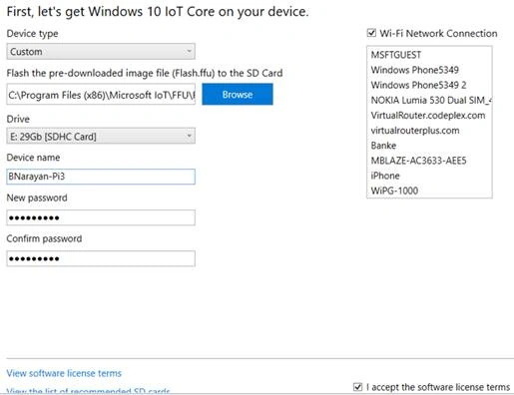
Task: Focus the New password field
Action: pos(101,217)
